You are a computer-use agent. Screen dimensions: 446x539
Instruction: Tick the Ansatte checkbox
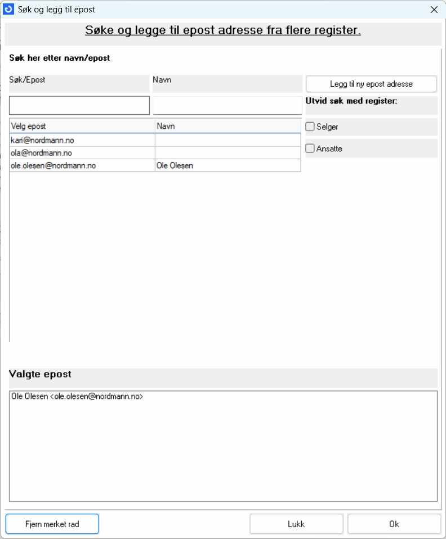pos(310,149)
